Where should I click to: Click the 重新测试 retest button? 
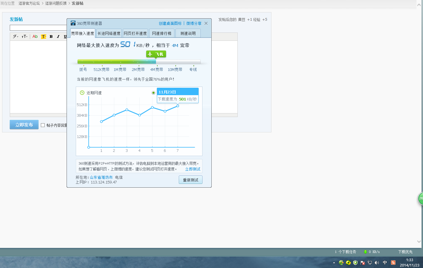(x=191, y=180)
